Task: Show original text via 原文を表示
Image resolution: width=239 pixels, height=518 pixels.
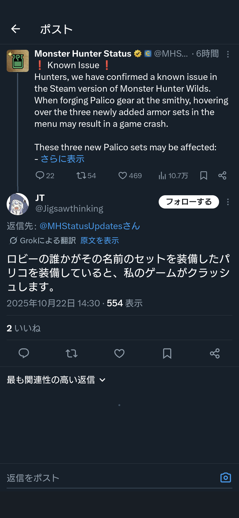Action: pyautogui.click(x=100, y=241)
